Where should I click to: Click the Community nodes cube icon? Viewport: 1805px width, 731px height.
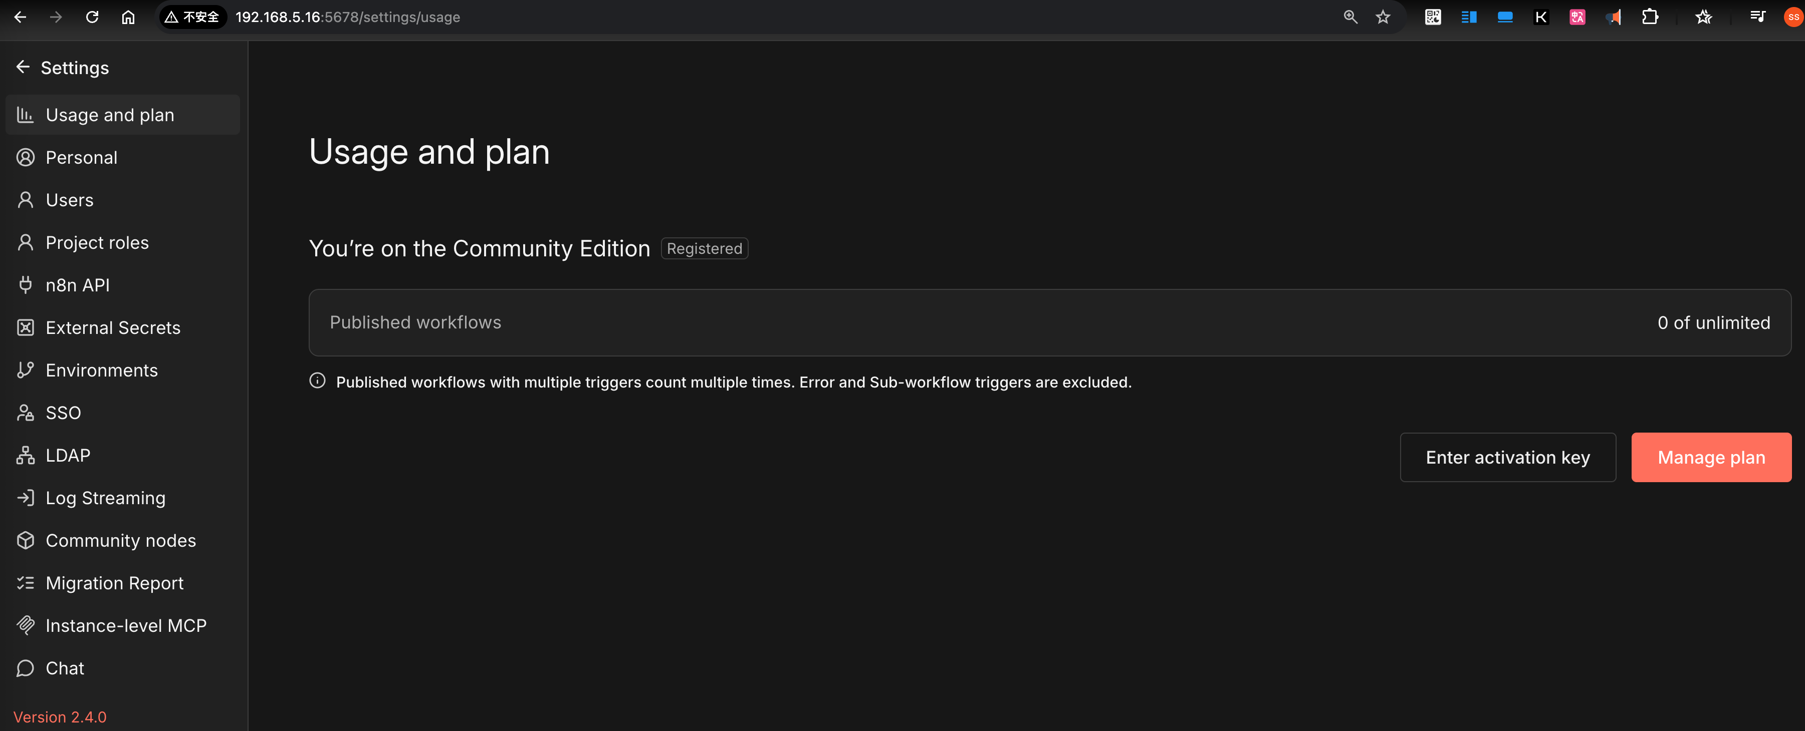coord(25,541)
